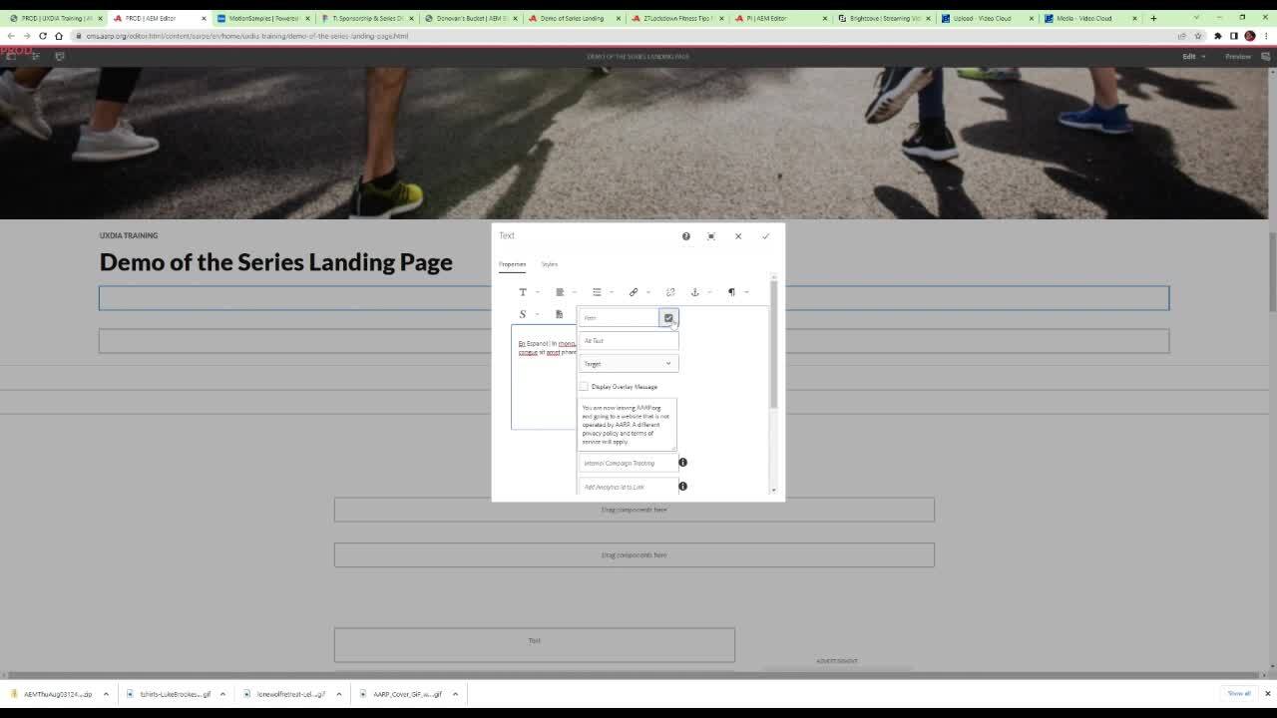The image size is (1277, 718).
Task: Expand the Target dropdown
Action: (628, 364)
